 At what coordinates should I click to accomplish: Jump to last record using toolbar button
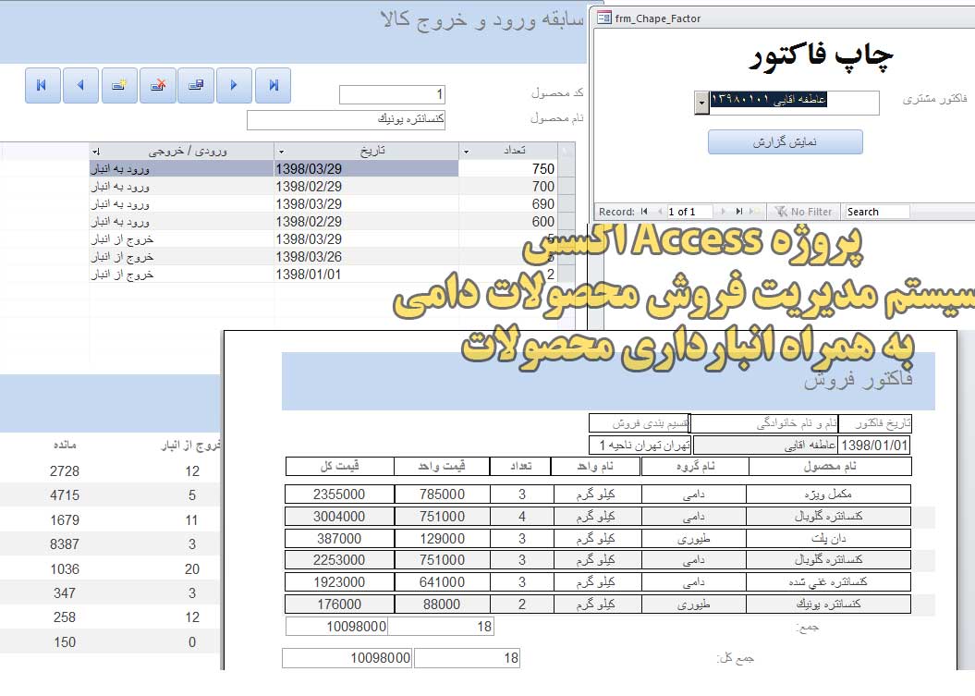(x=274, y=85)
